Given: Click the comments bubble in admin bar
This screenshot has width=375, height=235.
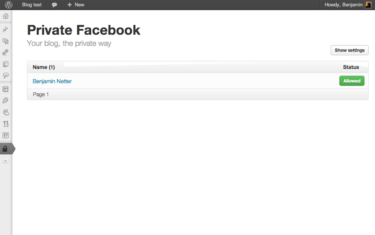Looking at the screenshot, I should pyautogui.click(x=55, y=5).
